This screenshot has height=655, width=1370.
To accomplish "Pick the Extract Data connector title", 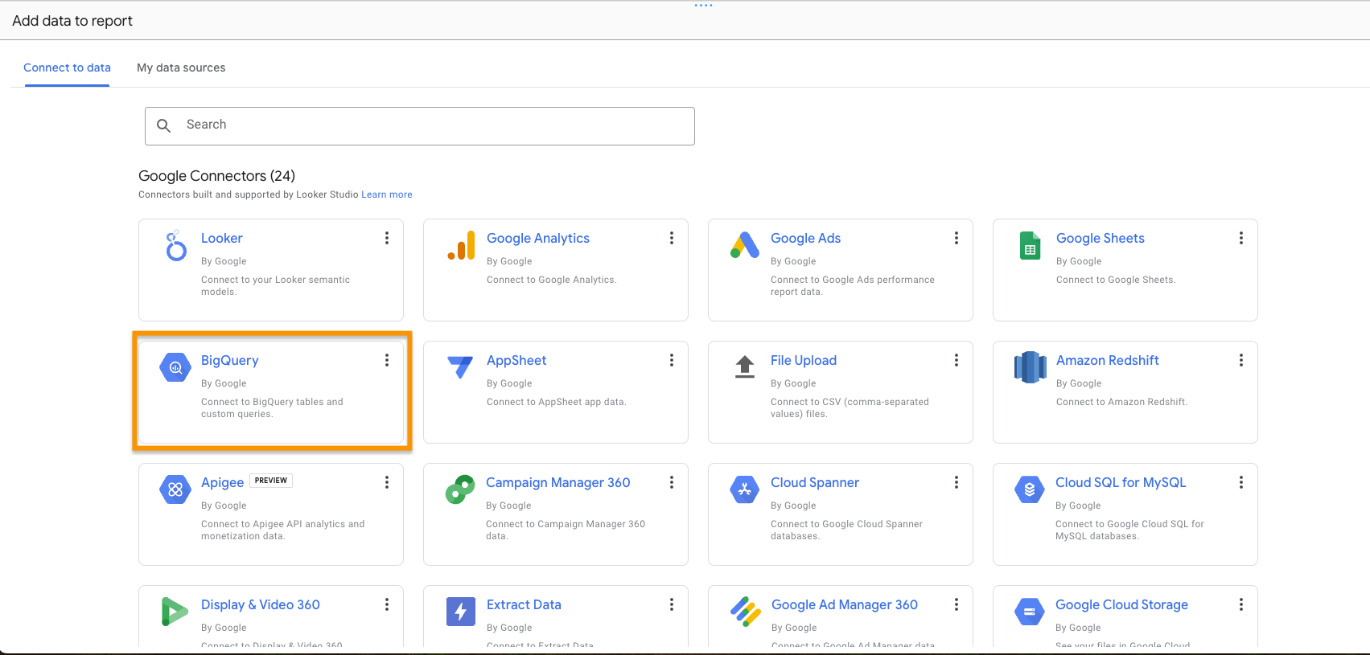I will pyautogui.click(x=524, y=604).
